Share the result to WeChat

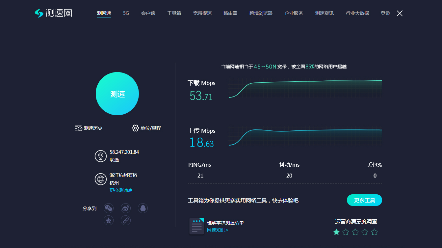109,208
